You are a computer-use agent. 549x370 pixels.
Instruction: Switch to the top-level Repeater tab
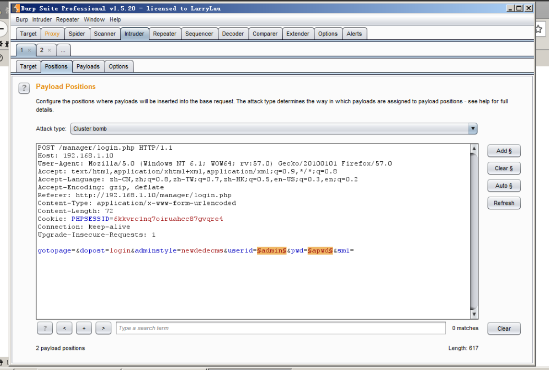tap(165, 34)
